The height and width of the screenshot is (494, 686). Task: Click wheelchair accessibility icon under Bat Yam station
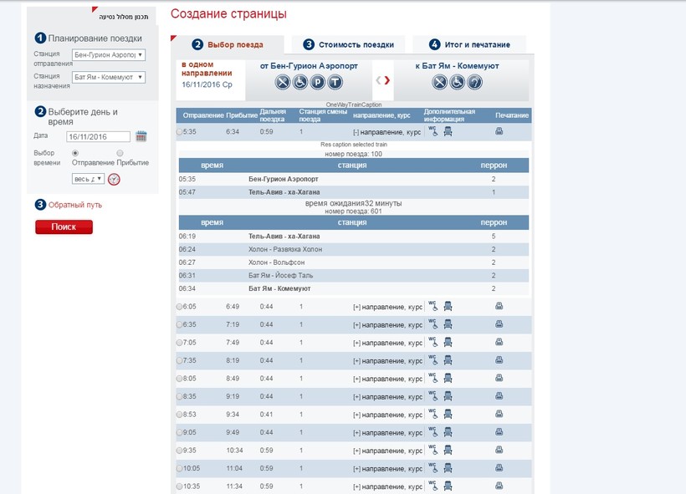[x=457, y=82]
